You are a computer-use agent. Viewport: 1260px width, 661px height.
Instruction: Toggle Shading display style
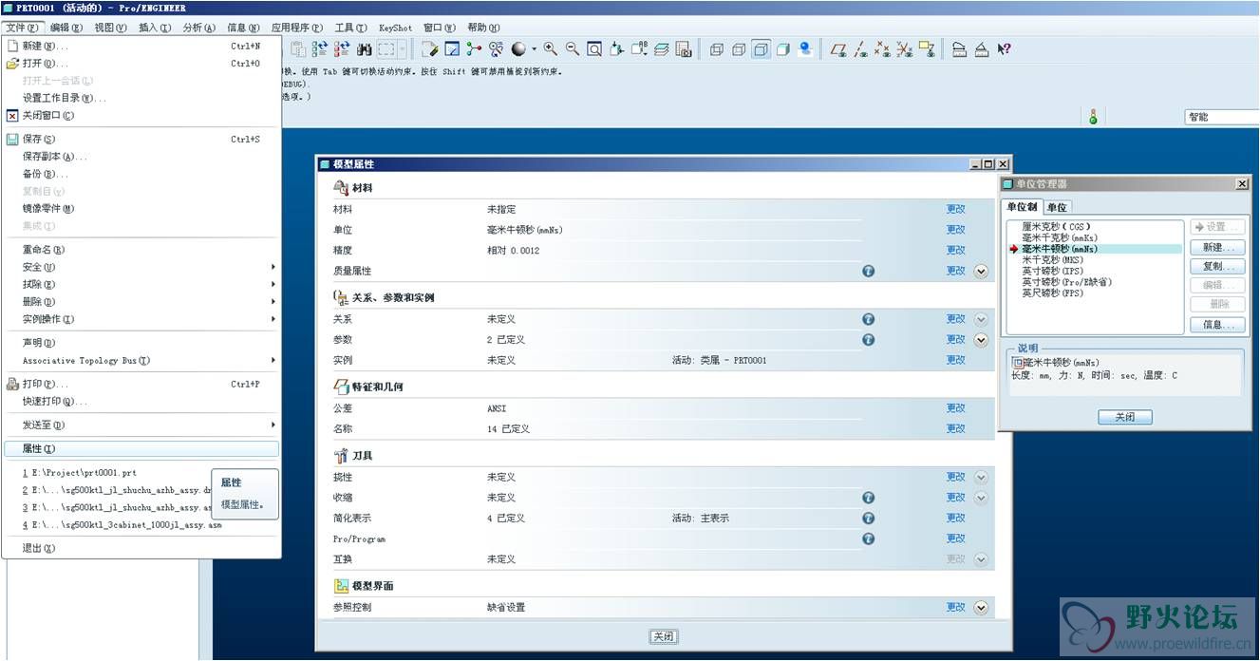(782, 48)
